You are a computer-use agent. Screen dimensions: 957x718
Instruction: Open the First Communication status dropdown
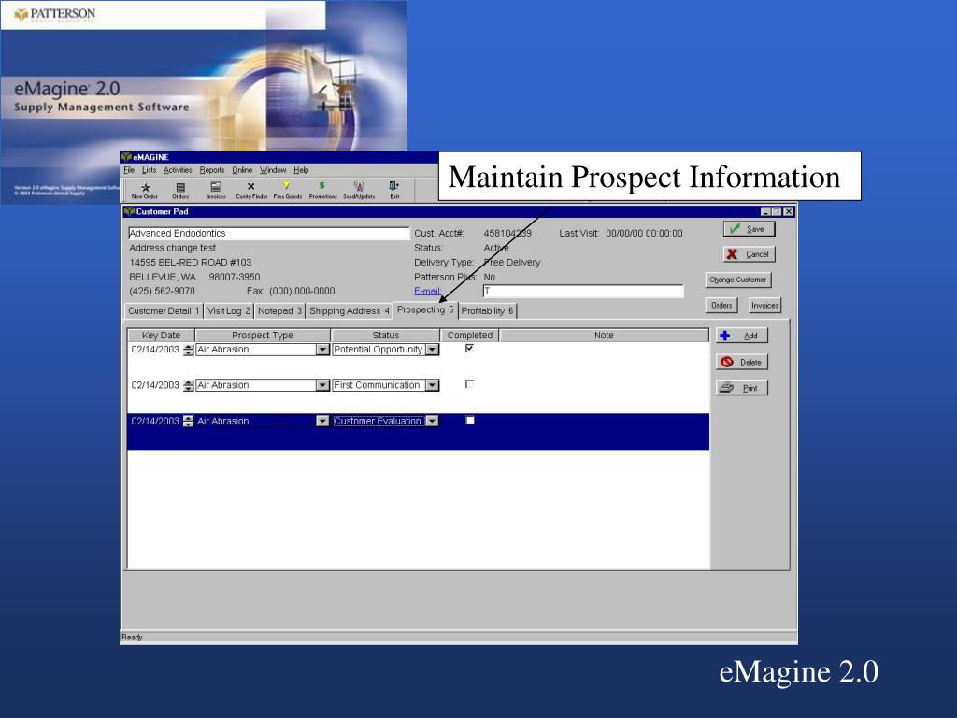[432, 385]
